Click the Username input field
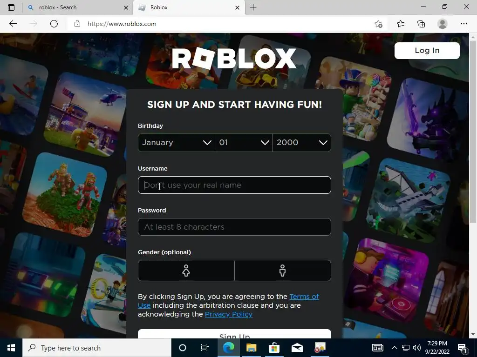Screen dimensions: 477x357 (x=234, y=185)
